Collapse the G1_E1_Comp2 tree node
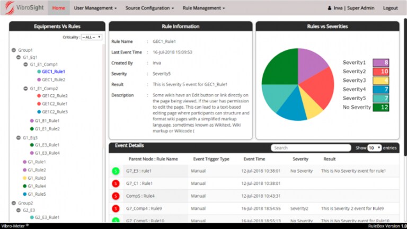 (x=25, y=89)
